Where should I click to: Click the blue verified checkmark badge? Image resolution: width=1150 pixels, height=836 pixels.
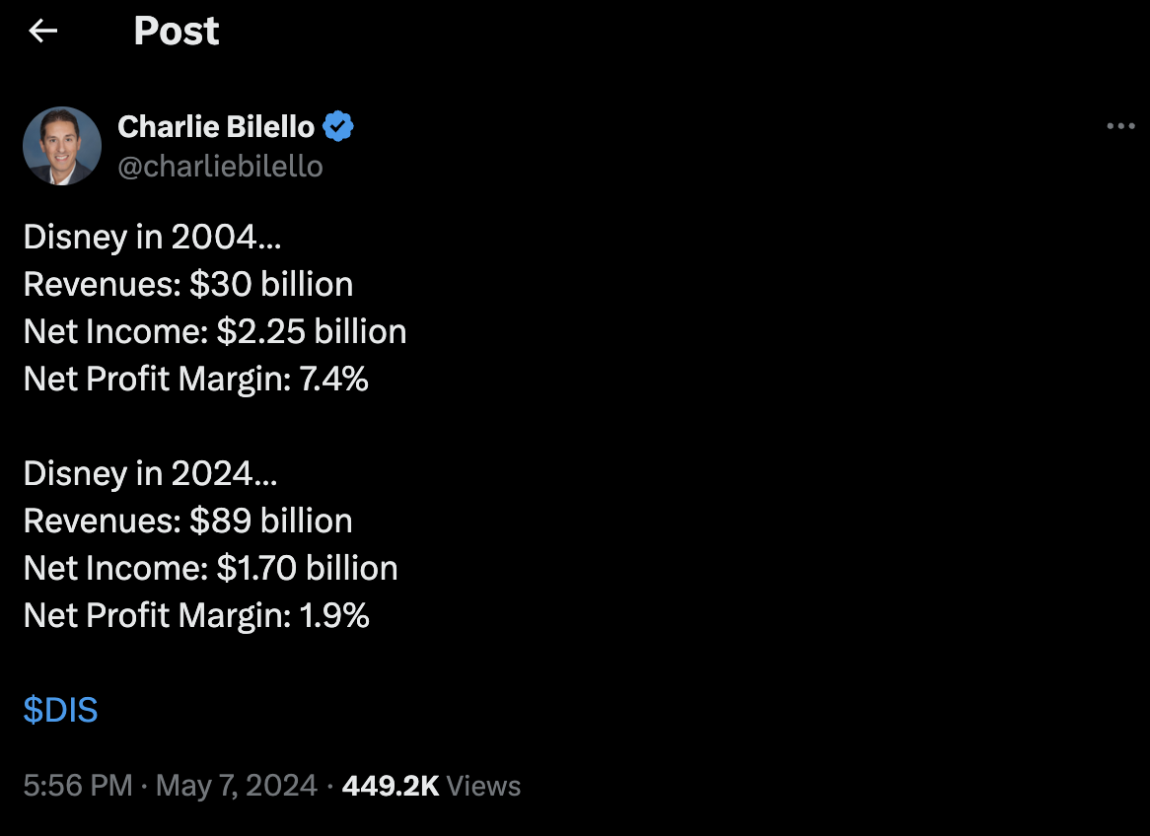pyautogui.click(x=338, y=126)
